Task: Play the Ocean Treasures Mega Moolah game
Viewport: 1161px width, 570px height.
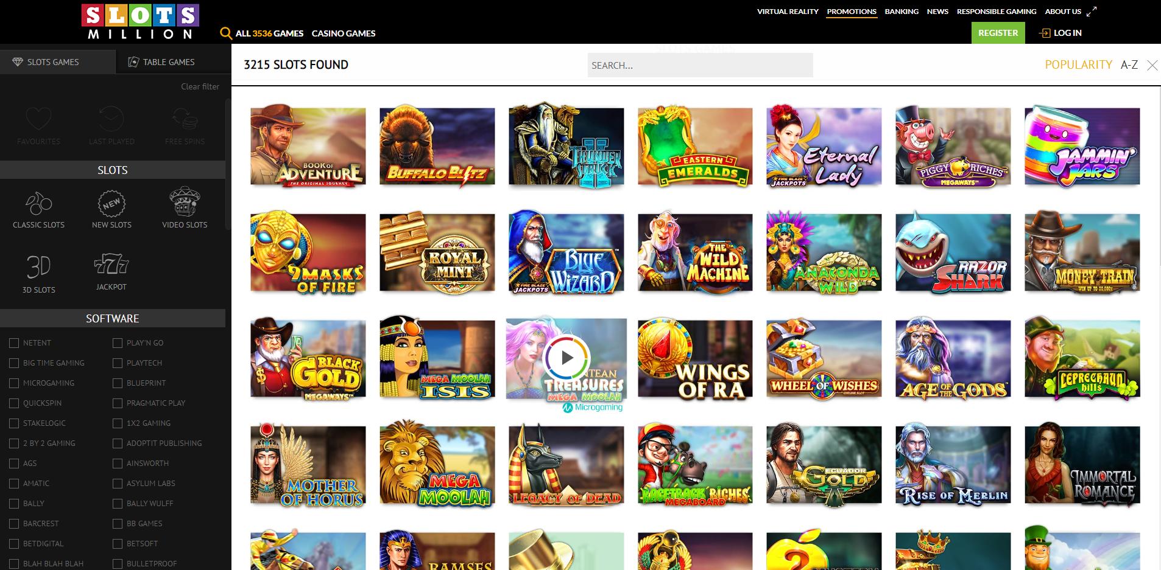Action: tap(566, 358)
